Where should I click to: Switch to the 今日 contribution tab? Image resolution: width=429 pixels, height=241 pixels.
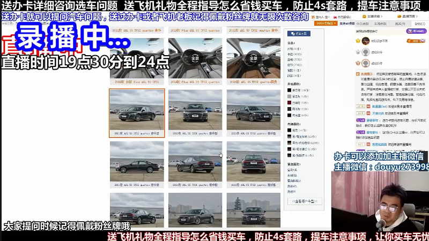[363, 24]
